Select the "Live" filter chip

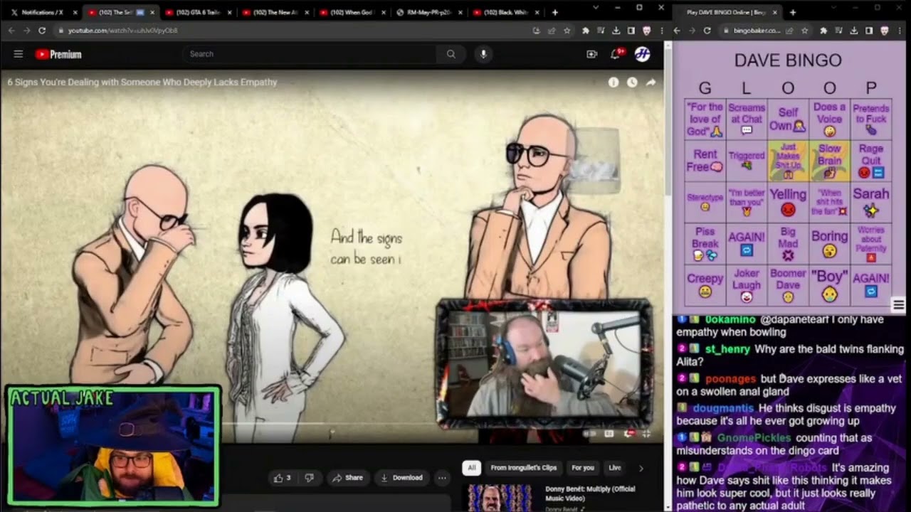pos(615,468)
